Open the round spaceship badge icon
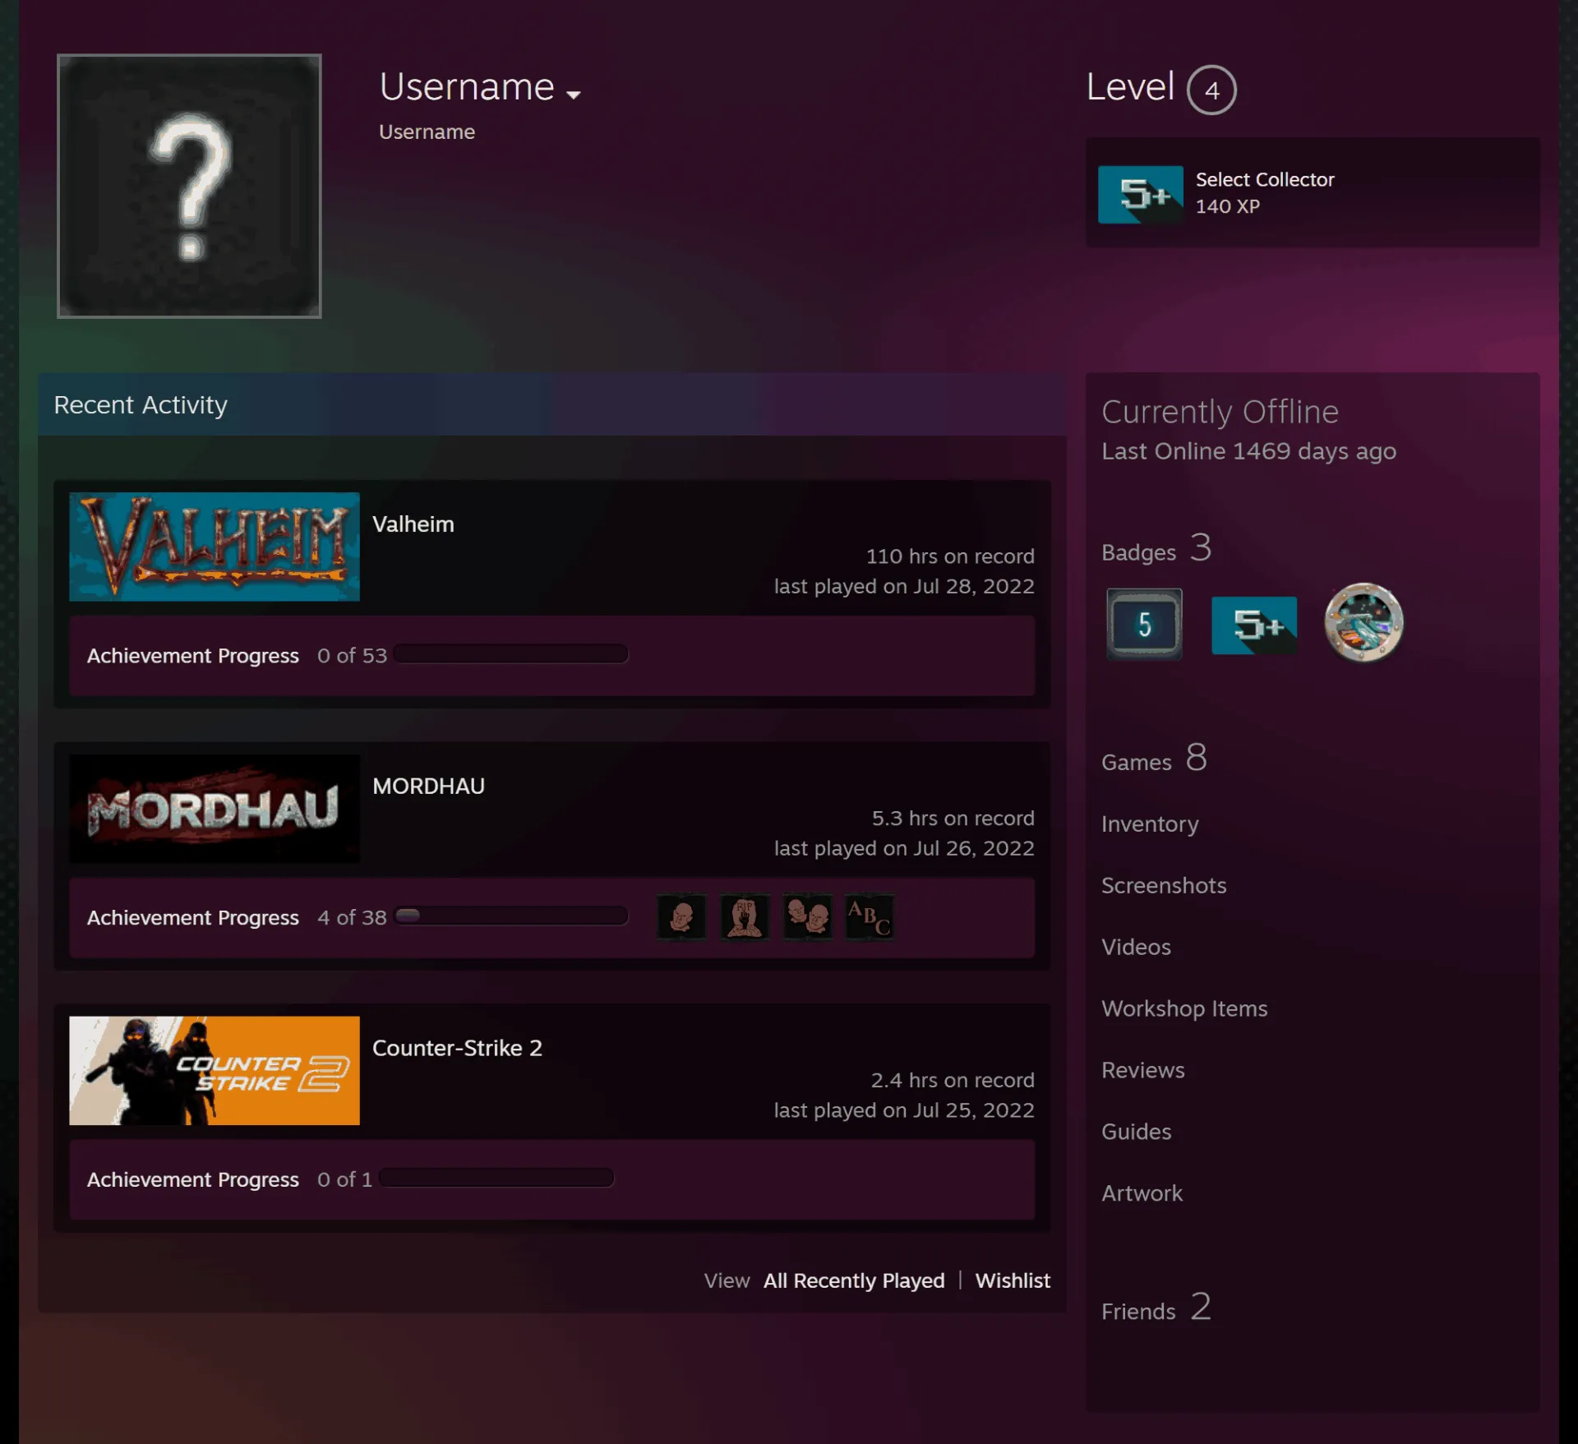Image resolution: width=1578 pixels, height=1444 pixels. 1363,622
